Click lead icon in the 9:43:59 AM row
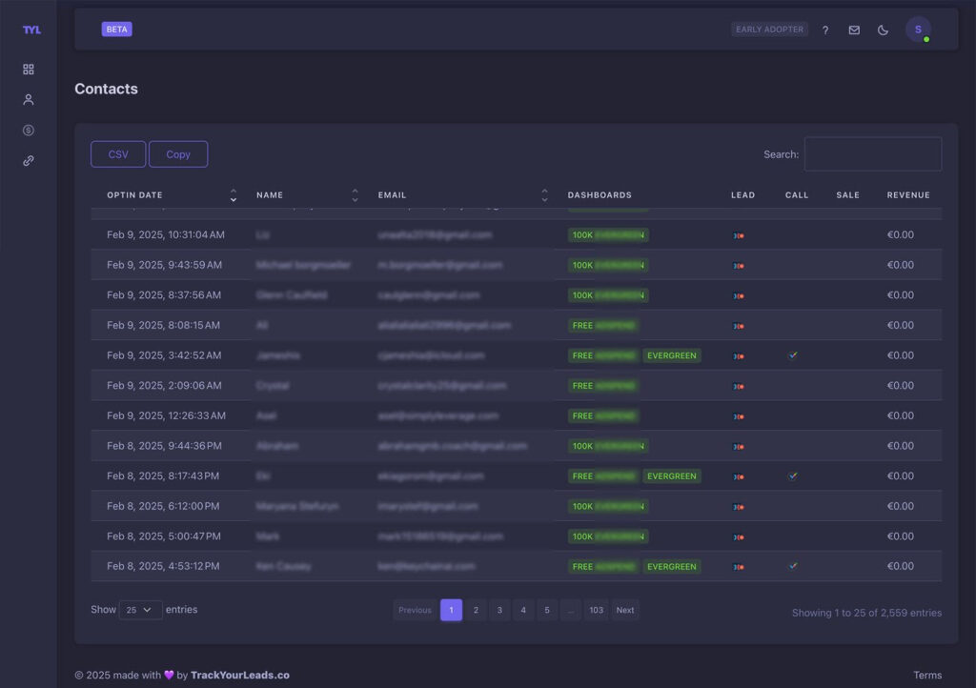The height and width of the screenshot is (688, 976). pos(739,266)
